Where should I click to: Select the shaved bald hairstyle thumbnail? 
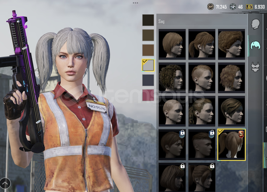[x=172, y=111]
